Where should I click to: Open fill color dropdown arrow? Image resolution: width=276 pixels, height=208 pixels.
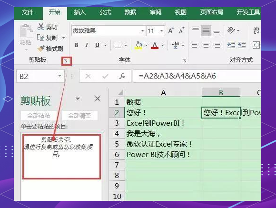click(x=146, y=45)
